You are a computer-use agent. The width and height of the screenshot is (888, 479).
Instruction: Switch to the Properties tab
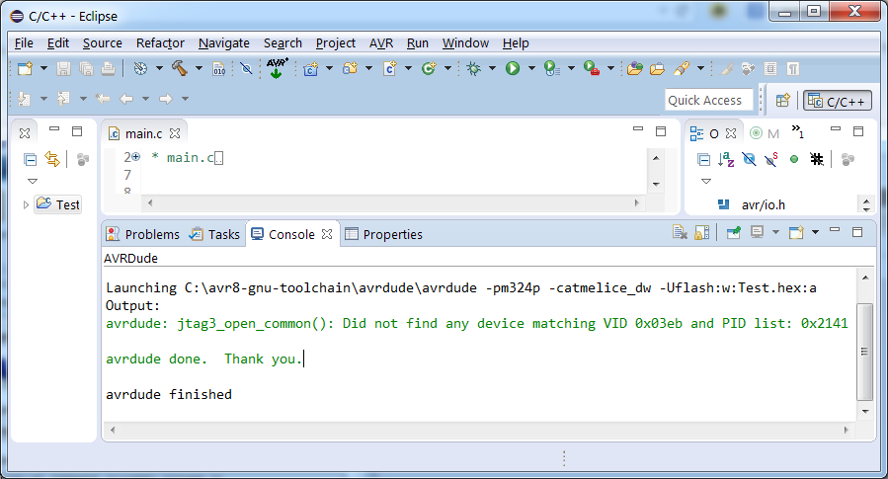(383, 234)
